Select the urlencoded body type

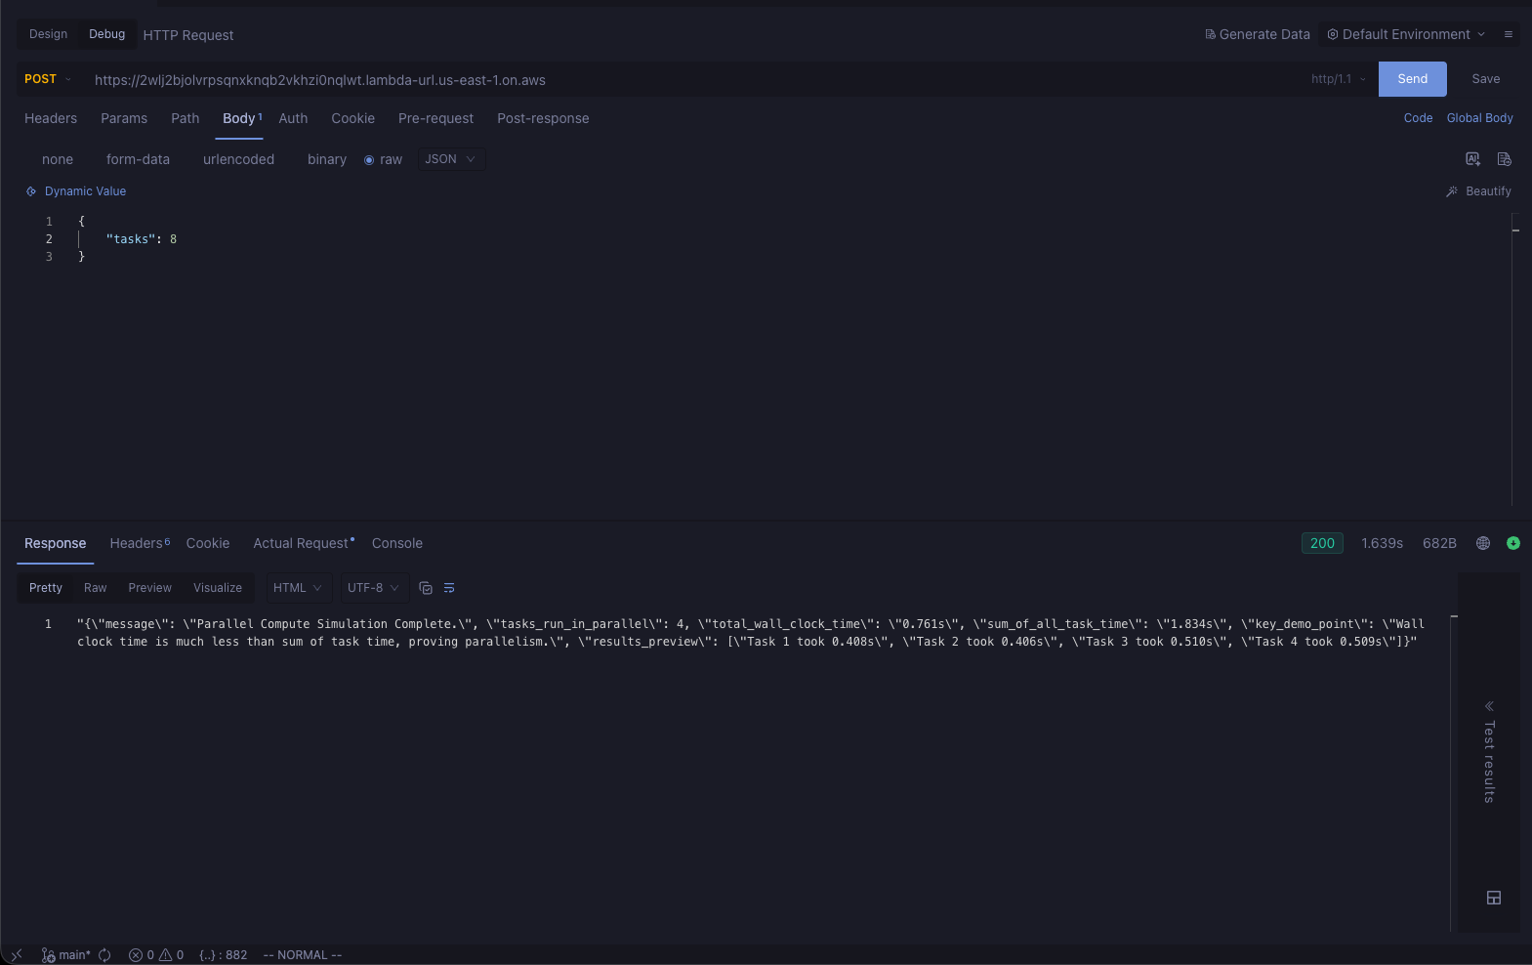coord(238,159)
